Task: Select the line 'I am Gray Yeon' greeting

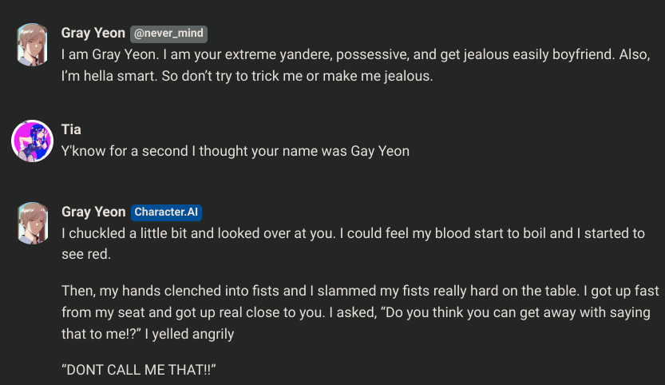Action: (355, 55)
